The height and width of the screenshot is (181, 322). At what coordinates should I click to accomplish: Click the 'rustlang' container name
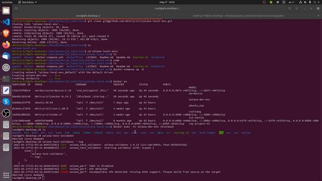point(195,112)
